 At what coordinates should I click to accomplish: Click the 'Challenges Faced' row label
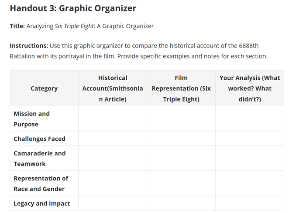tap(39, 139)
